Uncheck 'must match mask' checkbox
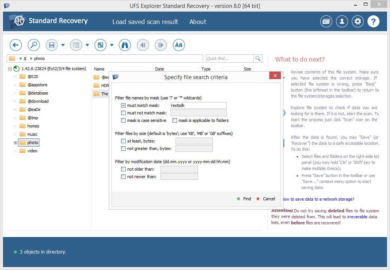This screenshot has height=270, width=390. pos(123,105)
